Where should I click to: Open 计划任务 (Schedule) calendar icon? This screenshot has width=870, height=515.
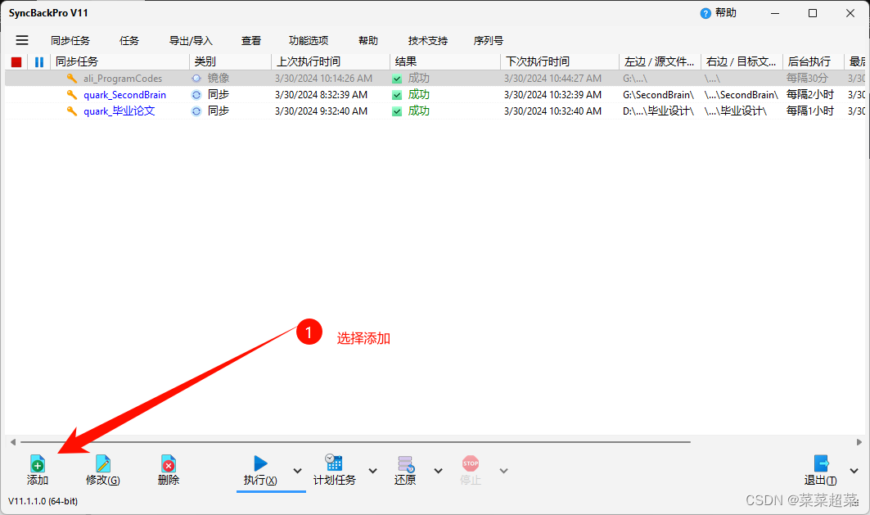334,463
